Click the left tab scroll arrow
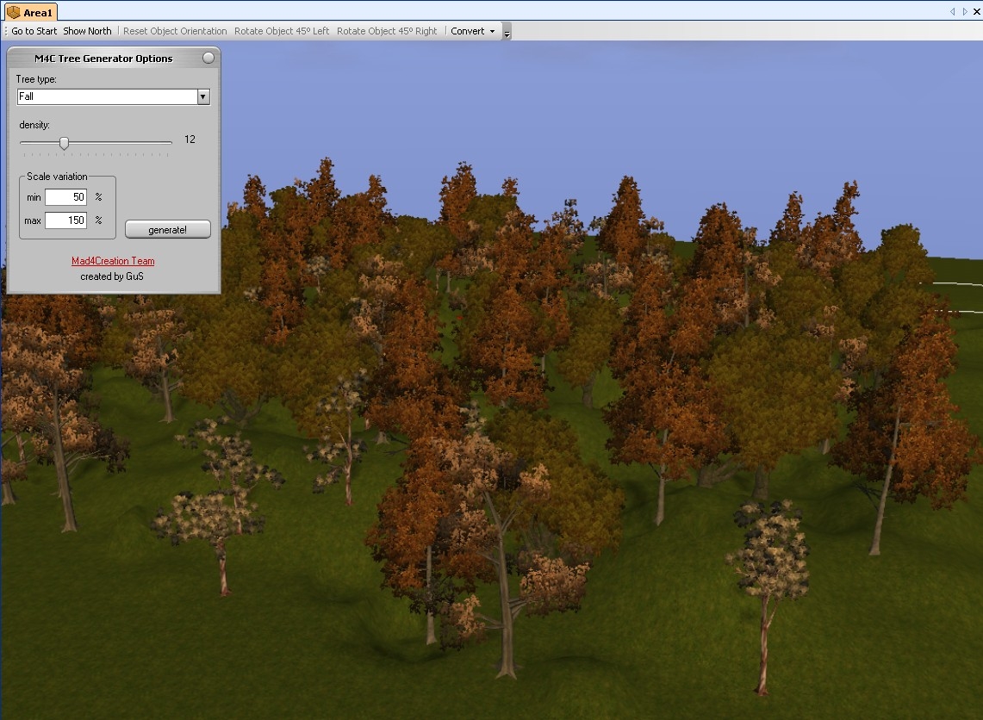 [x=952, y=11]
